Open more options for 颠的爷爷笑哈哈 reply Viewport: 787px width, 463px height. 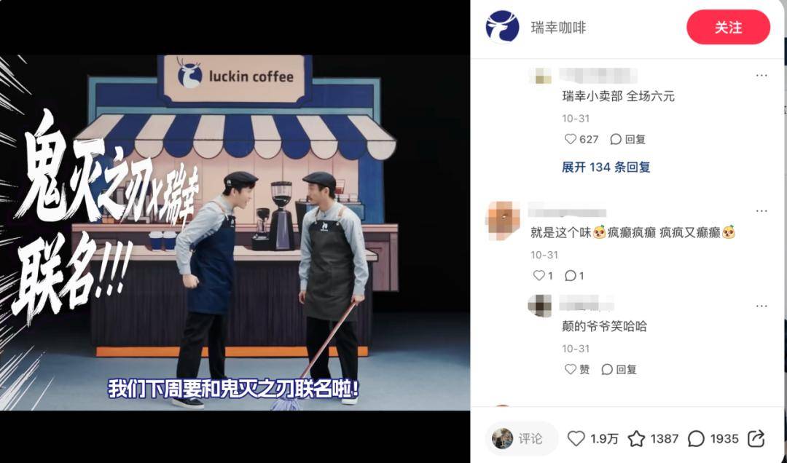(761, 306)
